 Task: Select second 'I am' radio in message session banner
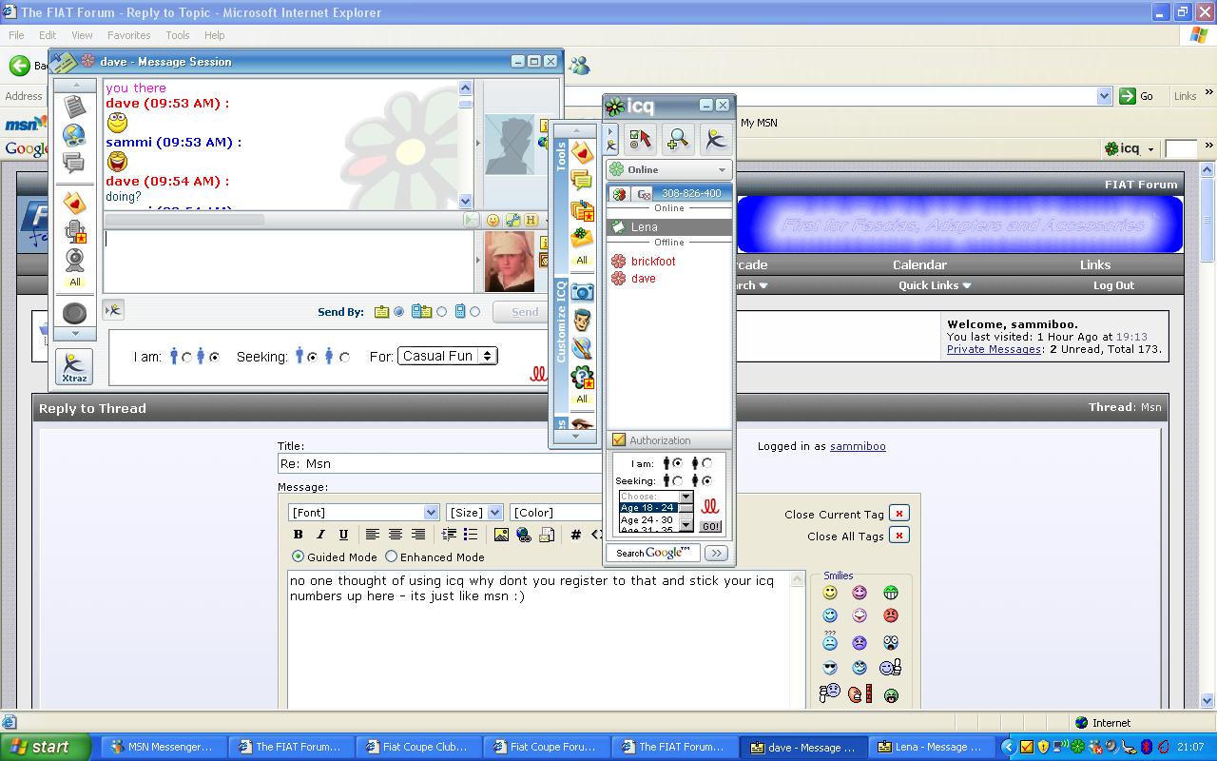click(x=214, y=357)
